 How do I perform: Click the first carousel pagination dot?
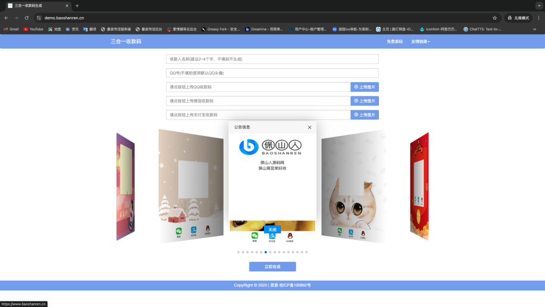click(x=238, y=252)
